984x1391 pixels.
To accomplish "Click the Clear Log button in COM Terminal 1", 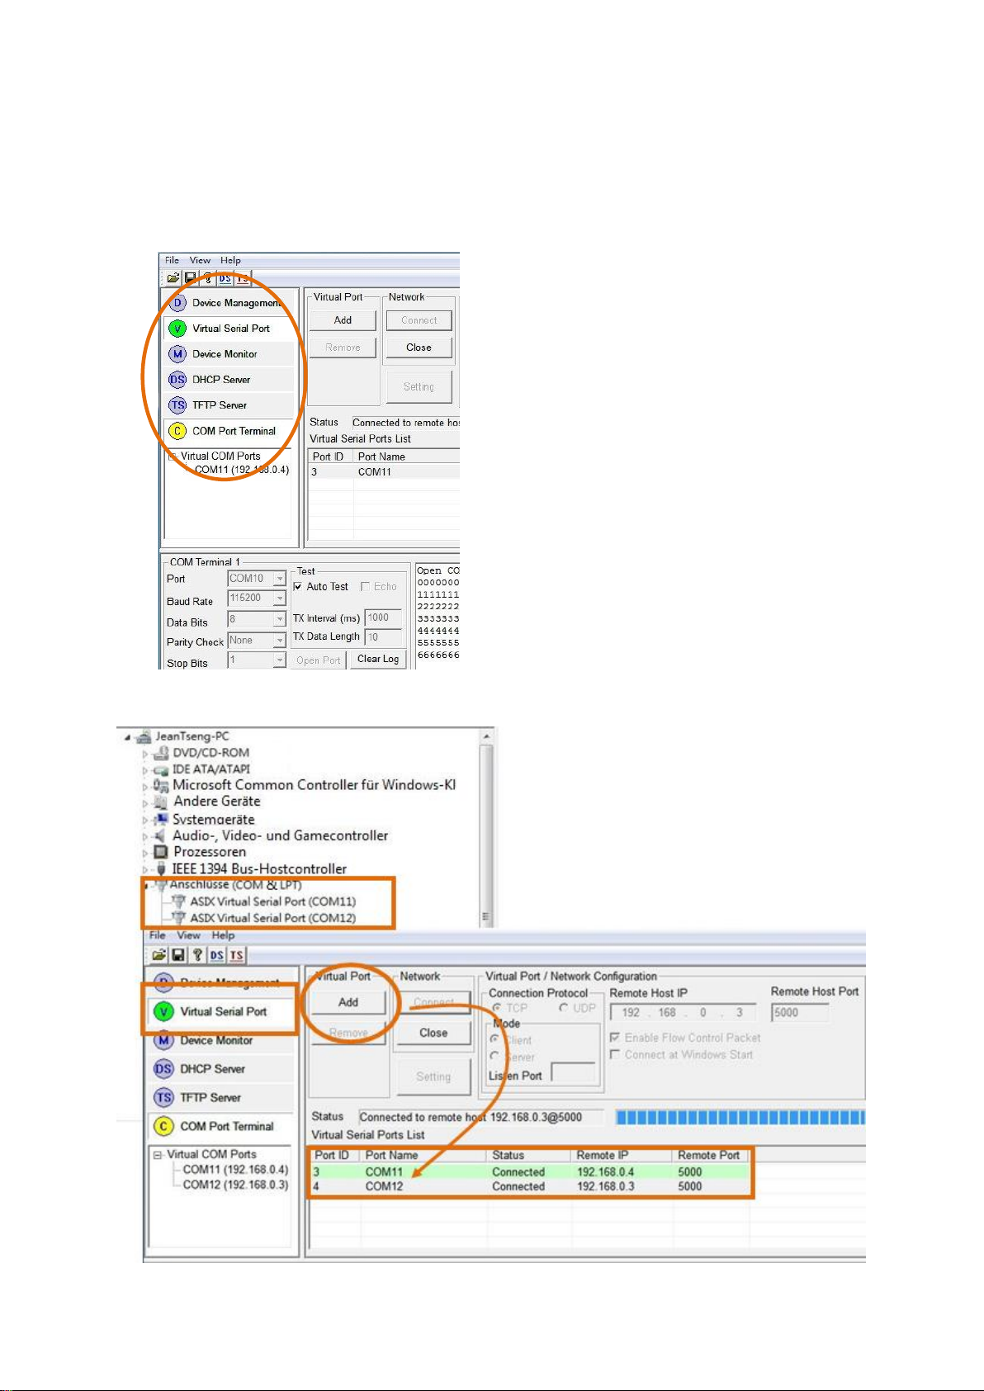I will point(378,659).
